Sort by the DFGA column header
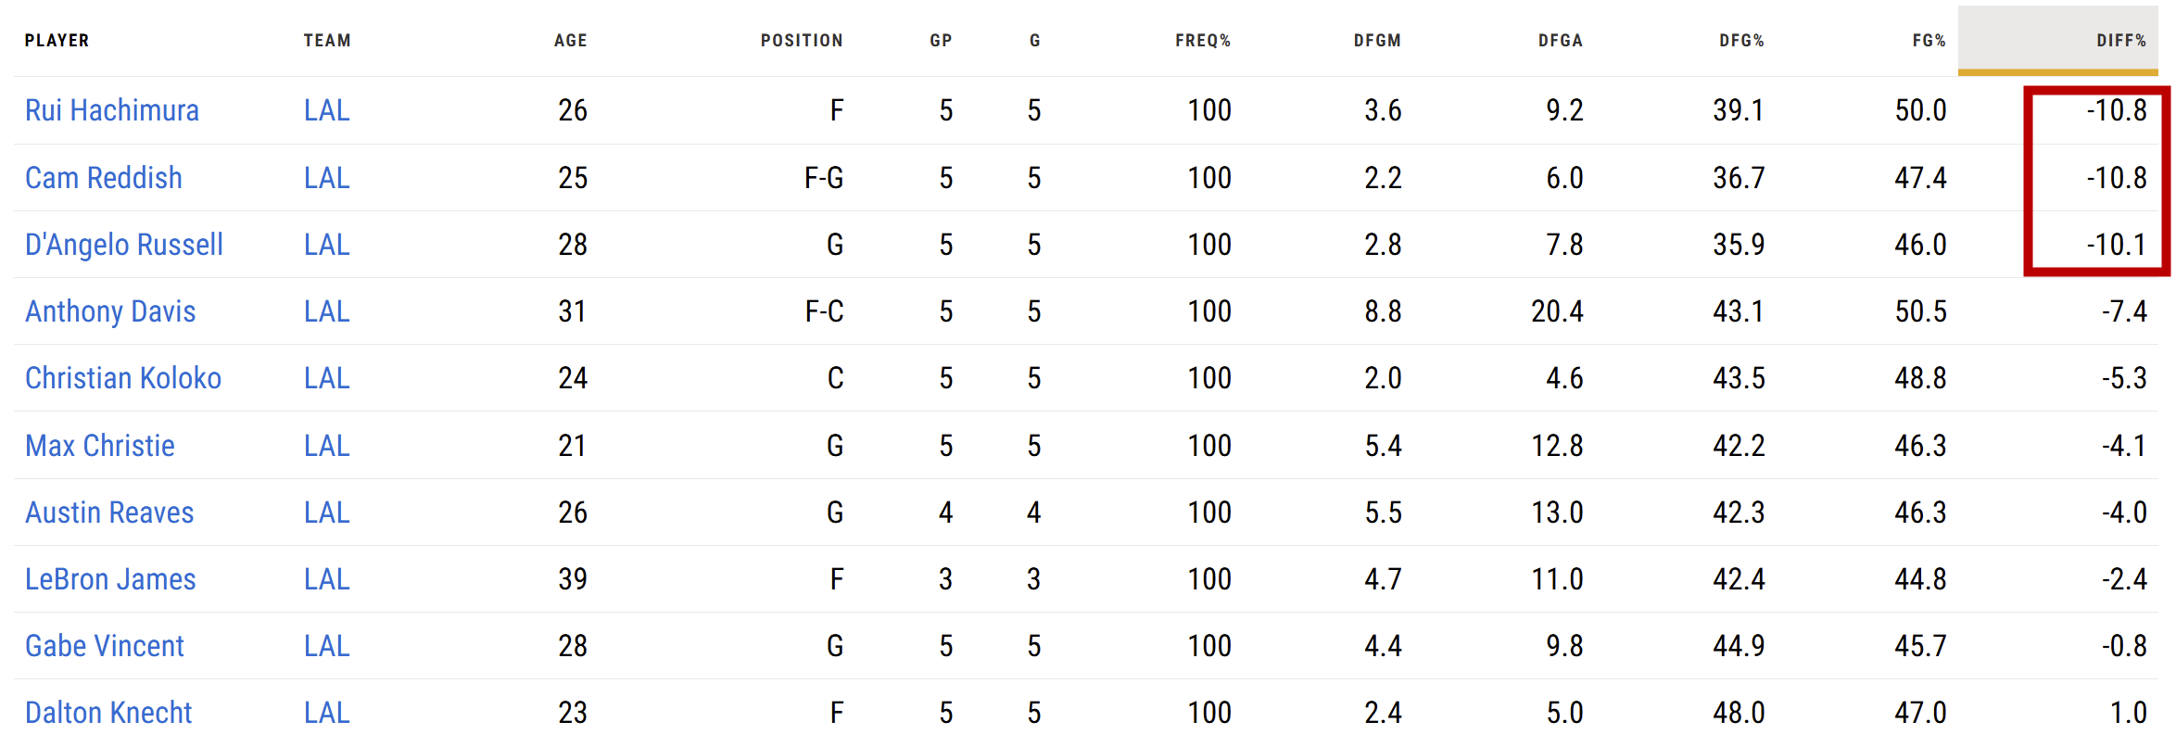This screenshot has width=2176, height=747. (1560, 41)
